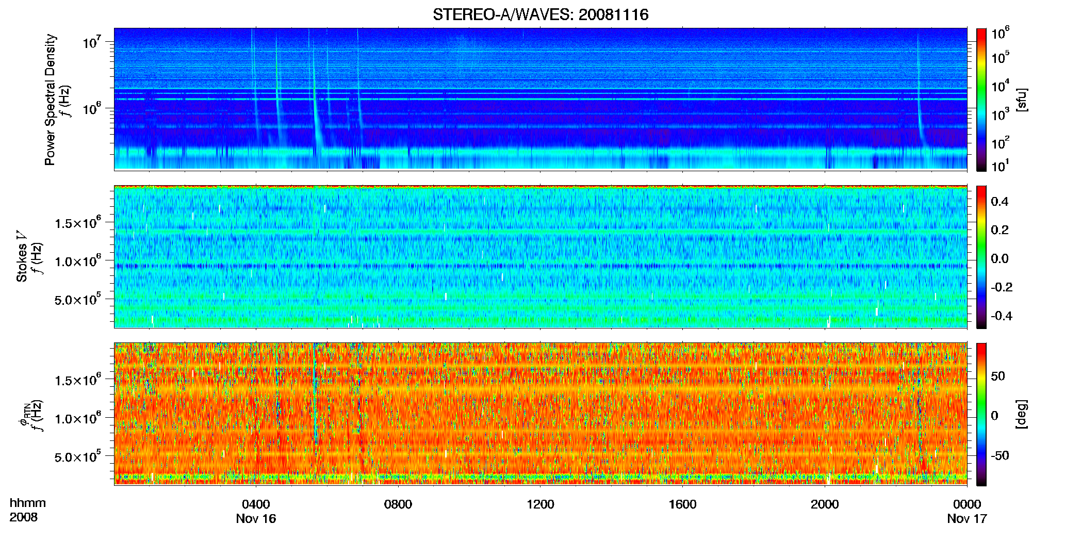
Task: Click the [sfu] colorbar unit label
Action: [x=1022, y=100]
